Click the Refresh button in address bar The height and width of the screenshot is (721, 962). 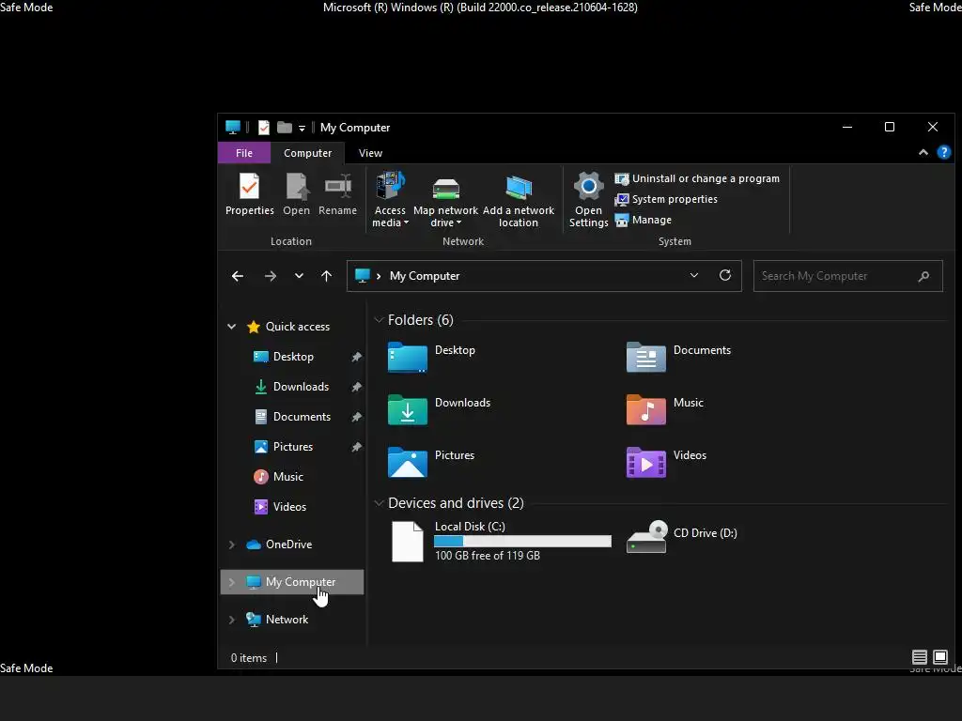click(x=725, y=275)
